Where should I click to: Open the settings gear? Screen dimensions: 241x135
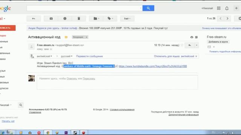[x=239, y=18]
